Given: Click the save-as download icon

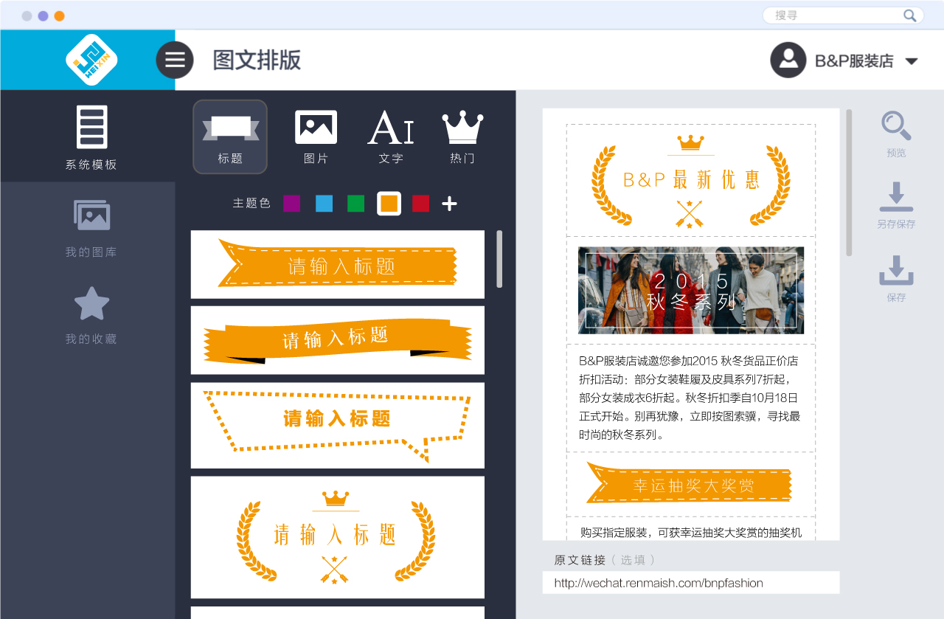Looking at the screenshot, I should (x=896, y=197).
